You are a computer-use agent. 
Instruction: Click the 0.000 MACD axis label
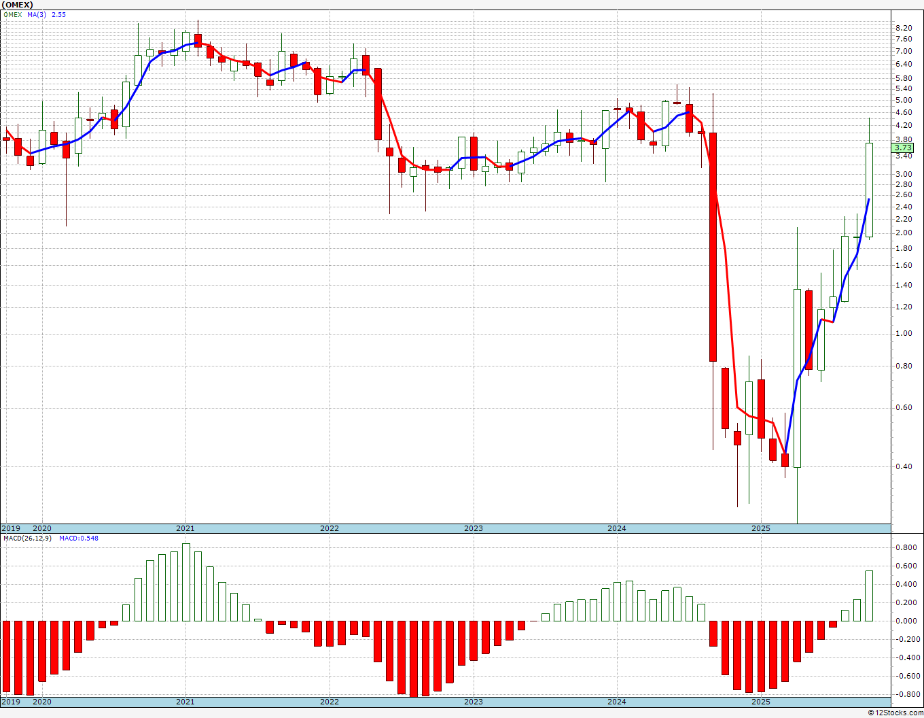tap(906, 621)
